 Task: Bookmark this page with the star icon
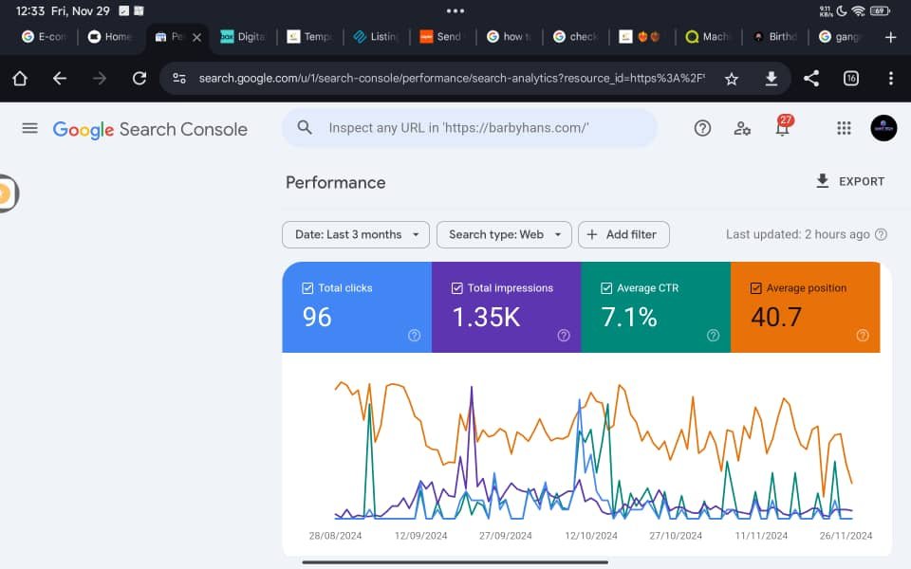[731, 79]
